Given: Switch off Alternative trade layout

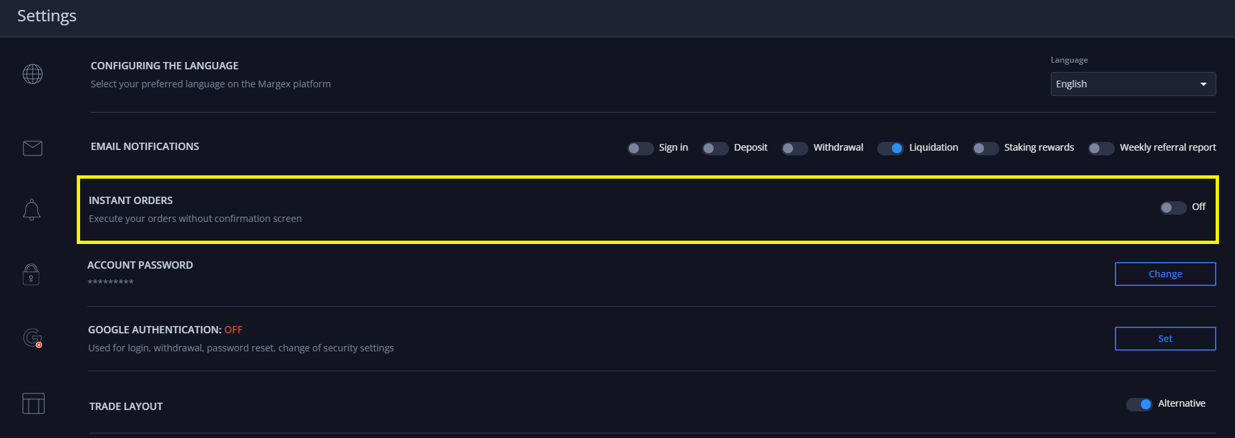Looking at the screenshot, I should [1139, 404].
